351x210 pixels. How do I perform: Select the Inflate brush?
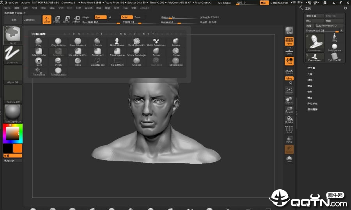click(x=176, y=42)
